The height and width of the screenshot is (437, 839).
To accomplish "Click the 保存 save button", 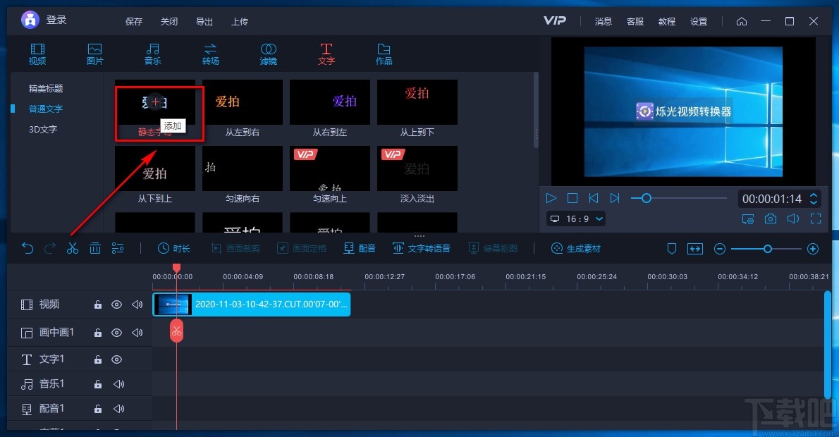I will [x=133, y=21].
